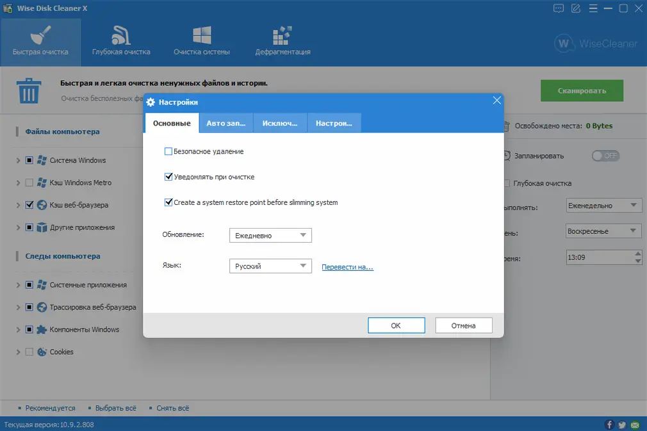Open the Дефрагментация tool
This screenshot has height=431, width=647.
[283, 41]
